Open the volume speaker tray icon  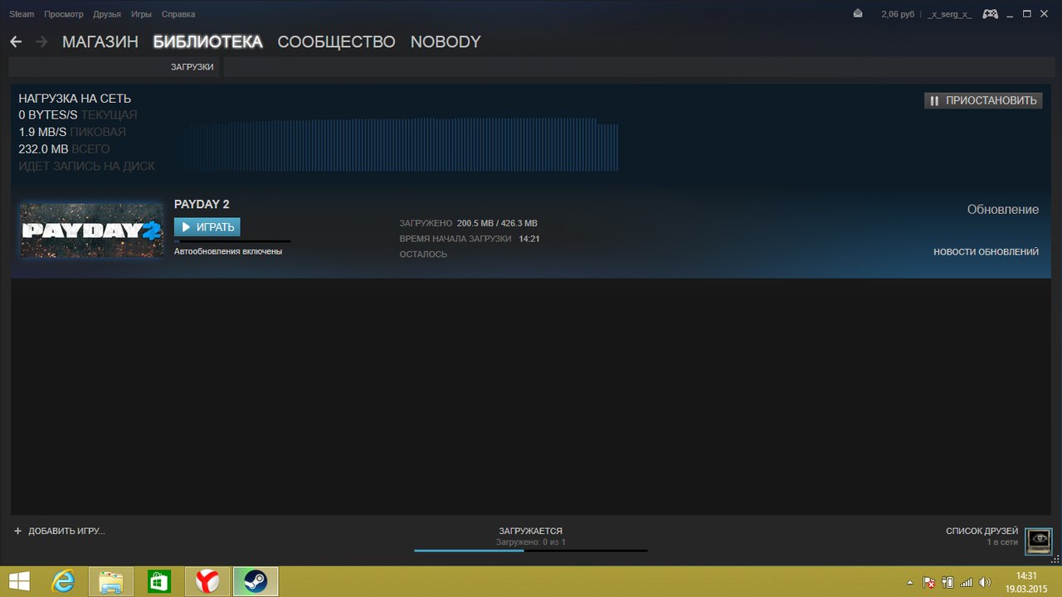(985, 583)
